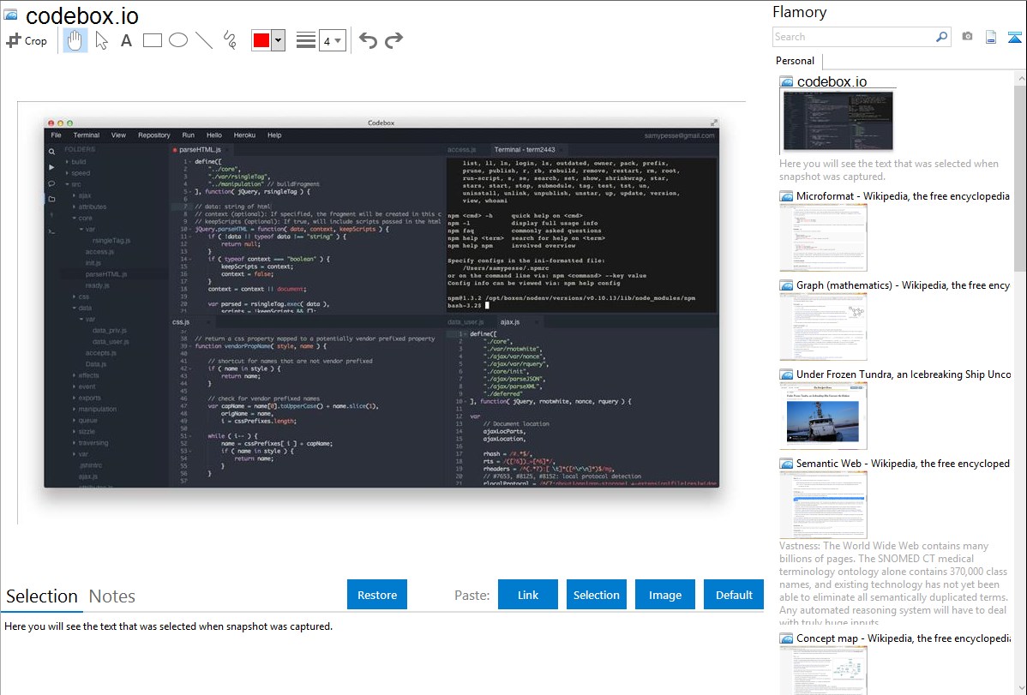
Task: Select the Concept map page thumbnail
Action: point(823,670)
